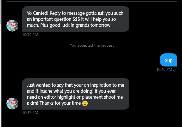Click the 10:39 PM timestamp

[30, 35]
